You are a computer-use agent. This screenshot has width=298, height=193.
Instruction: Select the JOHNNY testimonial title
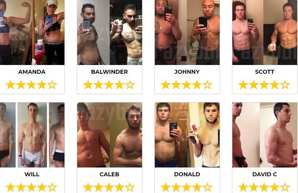[x=187, y=72]
